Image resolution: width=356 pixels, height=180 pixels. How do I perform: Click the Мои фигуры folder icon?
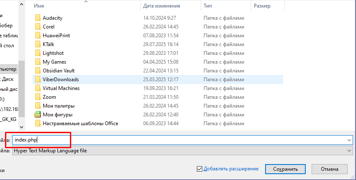(38, 115)
